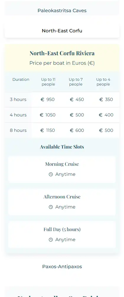Click euro symbol beside 1150 price
The height and width of the screenshot is (297, 124).
coord(42,130)
